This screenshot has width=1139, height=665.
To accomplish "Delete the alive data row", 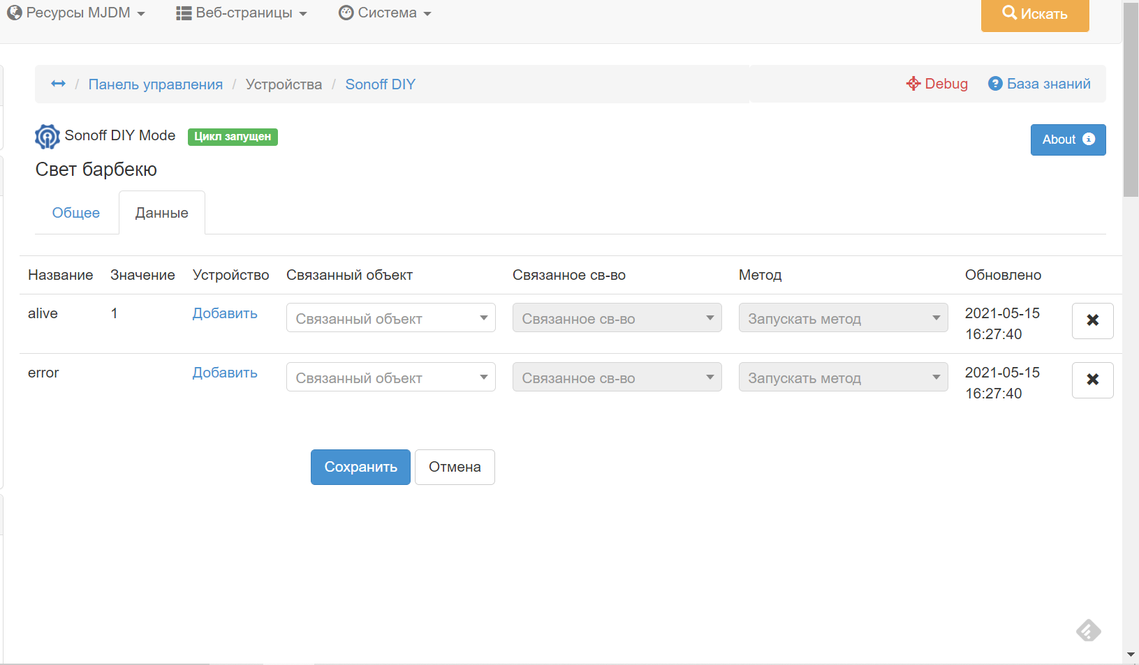I will pos(1092,320).
